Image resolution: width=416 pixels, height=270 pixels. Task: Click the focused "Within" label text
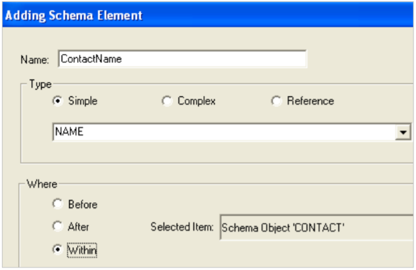tap(83, 250)
